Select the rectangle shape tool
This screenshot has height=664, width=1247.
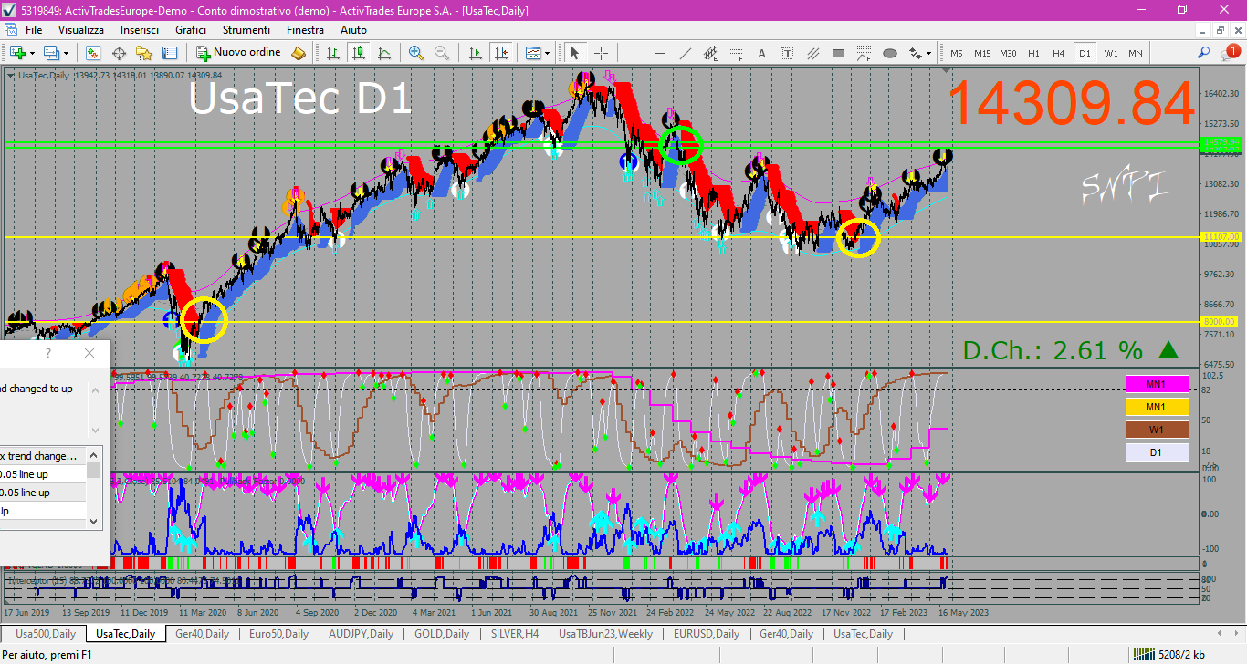(839, 53)
